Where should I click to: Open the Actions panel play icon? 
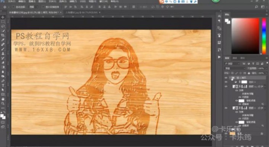219,57
